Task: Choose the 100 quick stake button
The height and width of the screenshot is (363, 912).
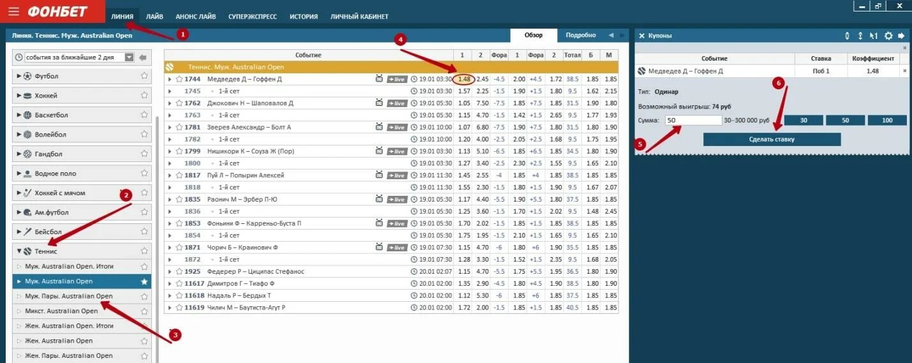Action: coord(886,120)
